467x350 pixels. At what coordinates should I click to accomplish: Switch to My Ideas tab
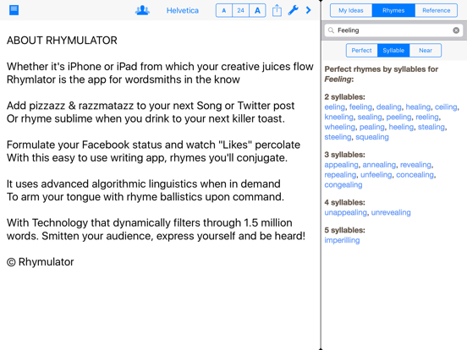coord(351,10)
